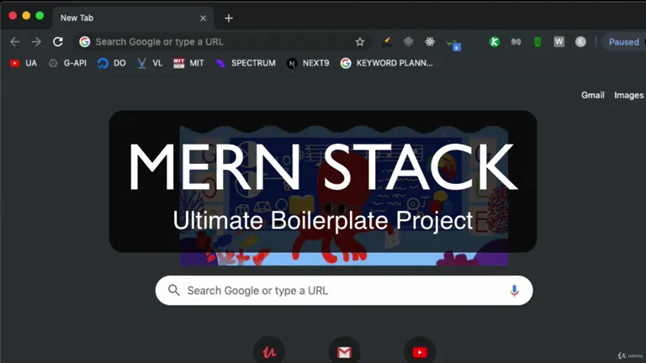The image size is (646, 363).
Task: Maximize the window with the green button
Action: tap(40, 16)
